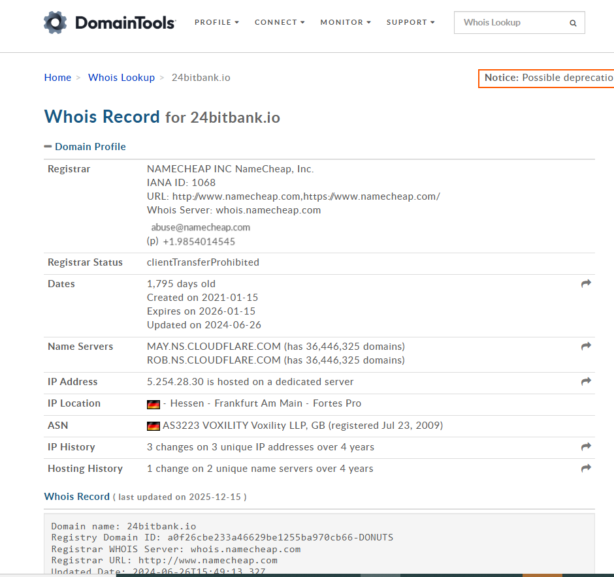
Task: Click the DomainTools gear logo icon
Action: pyautogui.click(x=56, y=22)
